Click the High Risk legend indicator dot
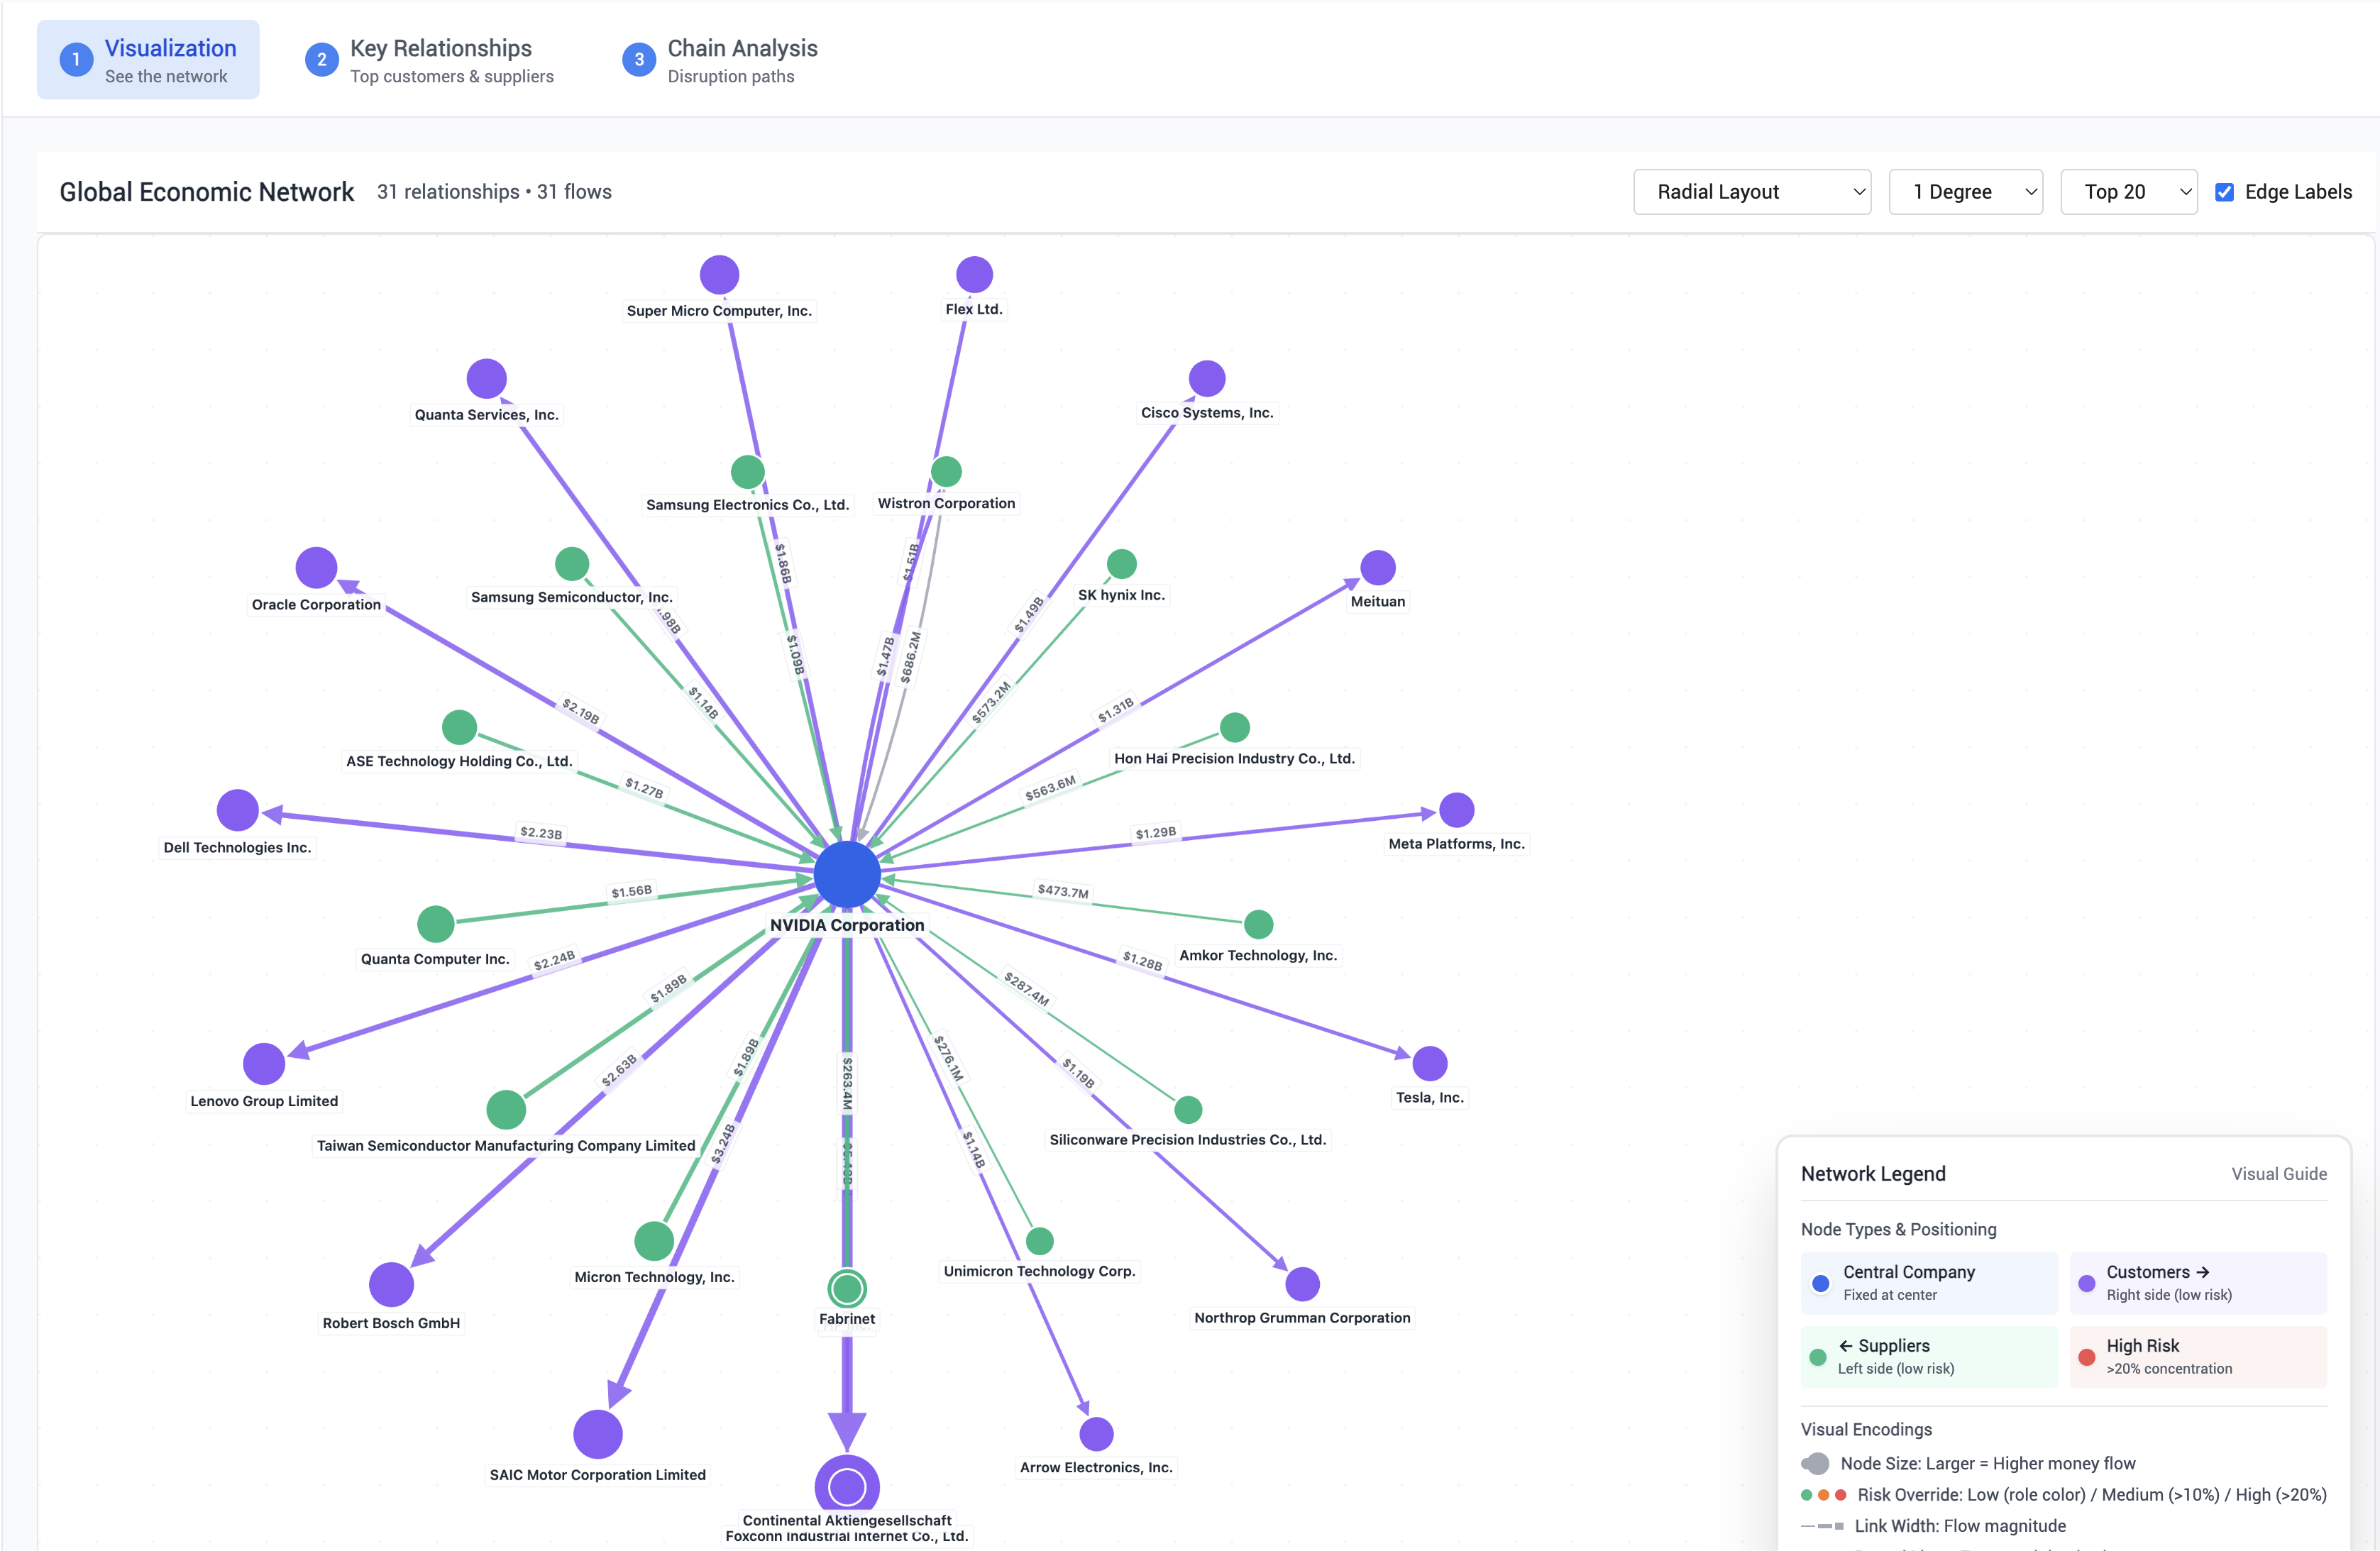The width and height of the screenshot is (2380, 1551). pos(2088,1357)
